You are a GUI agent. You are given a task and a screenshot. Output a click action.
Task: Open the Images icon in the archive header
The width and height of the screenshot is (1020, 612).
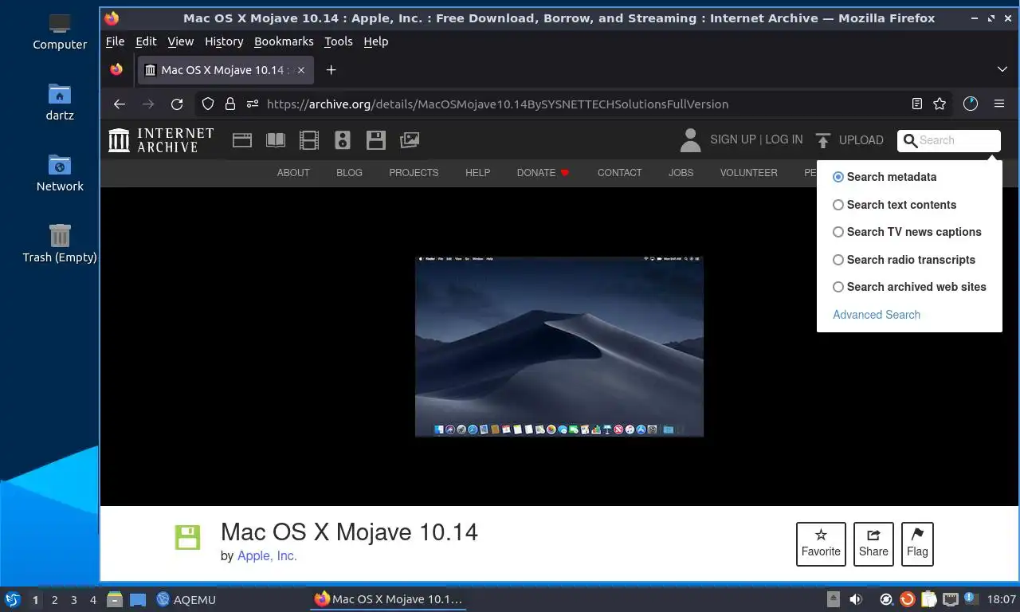click(x=410, y=140)
